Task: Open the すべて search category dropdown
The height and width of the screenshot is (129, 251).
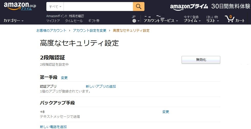Action: [55, 7]
